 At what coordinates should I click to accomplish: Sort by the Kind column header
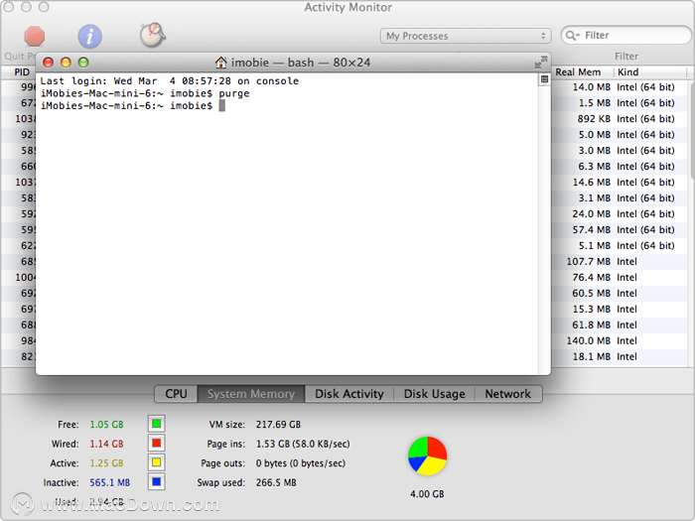coord(650,72)
